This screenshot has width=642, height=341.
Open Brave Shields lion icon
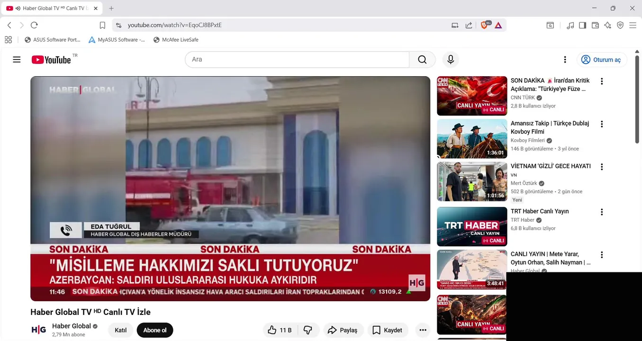pyautogui.click(x=484, y=25)
